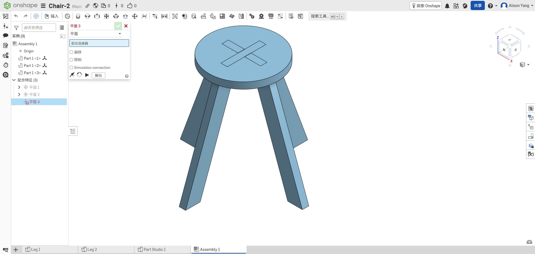This screenshot has height=254, width=535.
Task: Select Origin in the instance tree
Action: [x=29, y=51]
